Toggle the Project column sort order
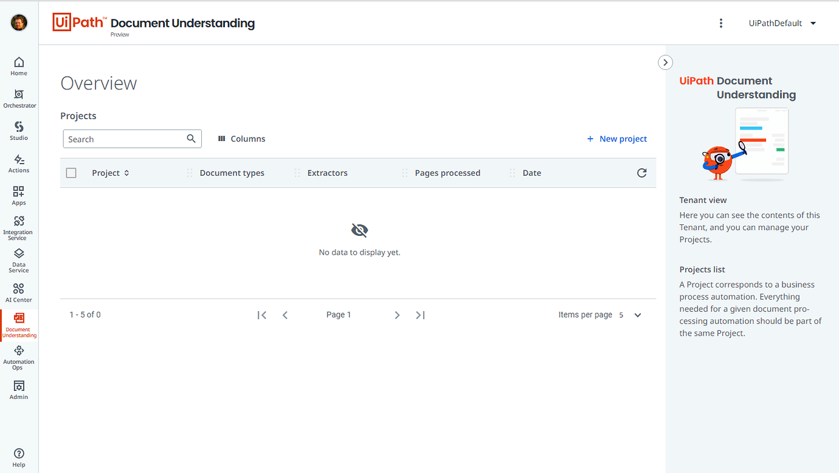The width and height of the screenshot is (839, 473). [127, 173]
